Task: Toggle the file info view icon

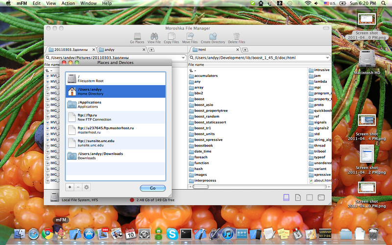Action: coord(298,197)
